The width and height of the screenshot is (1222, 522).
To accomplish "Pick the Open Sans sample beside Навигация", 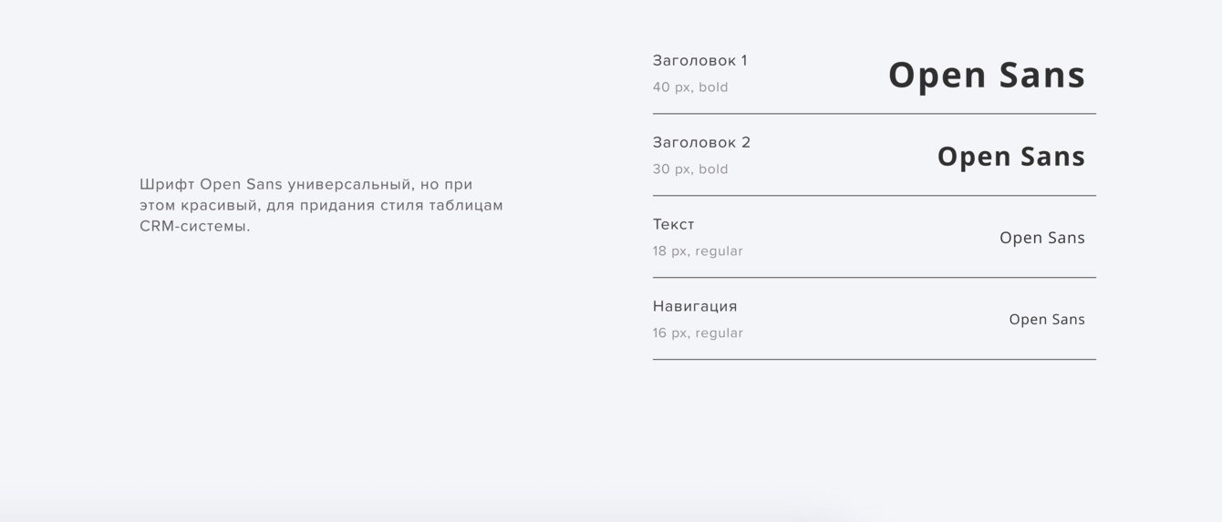I will pos(1046,320).
